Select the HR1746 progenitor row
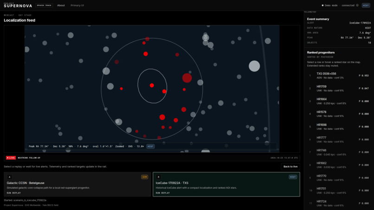The width and height of the screenshot is (374, 210). pos(339,153)
